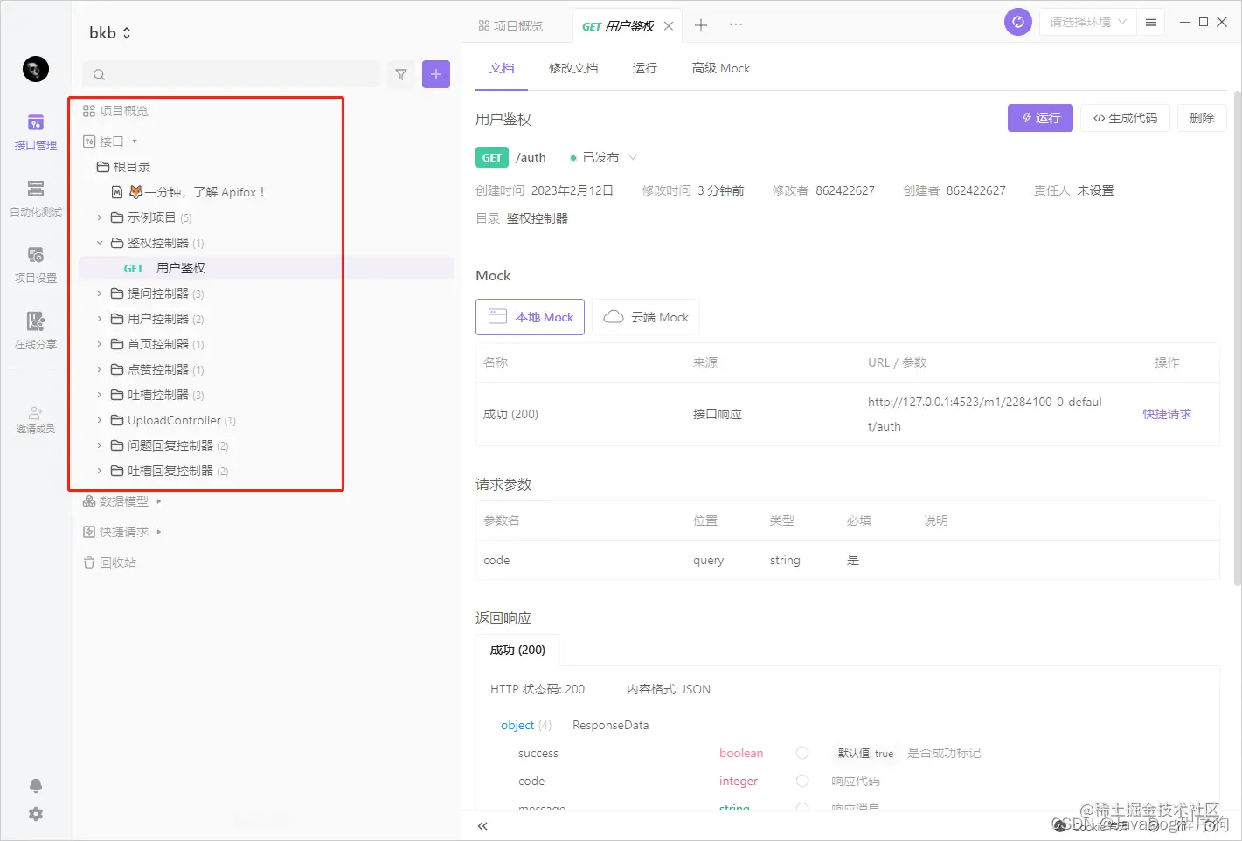Switch to the 高级 Mock tab
This screenshot has width=1242, height=841.
point(719,67)
